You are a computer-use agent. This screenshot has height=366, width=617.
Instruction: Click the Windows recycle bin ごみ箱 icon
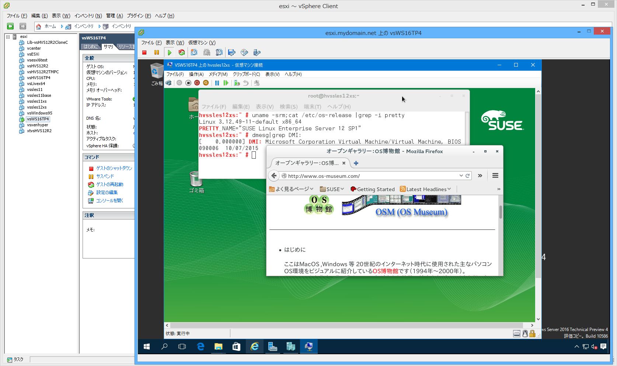tap(157, 74)
